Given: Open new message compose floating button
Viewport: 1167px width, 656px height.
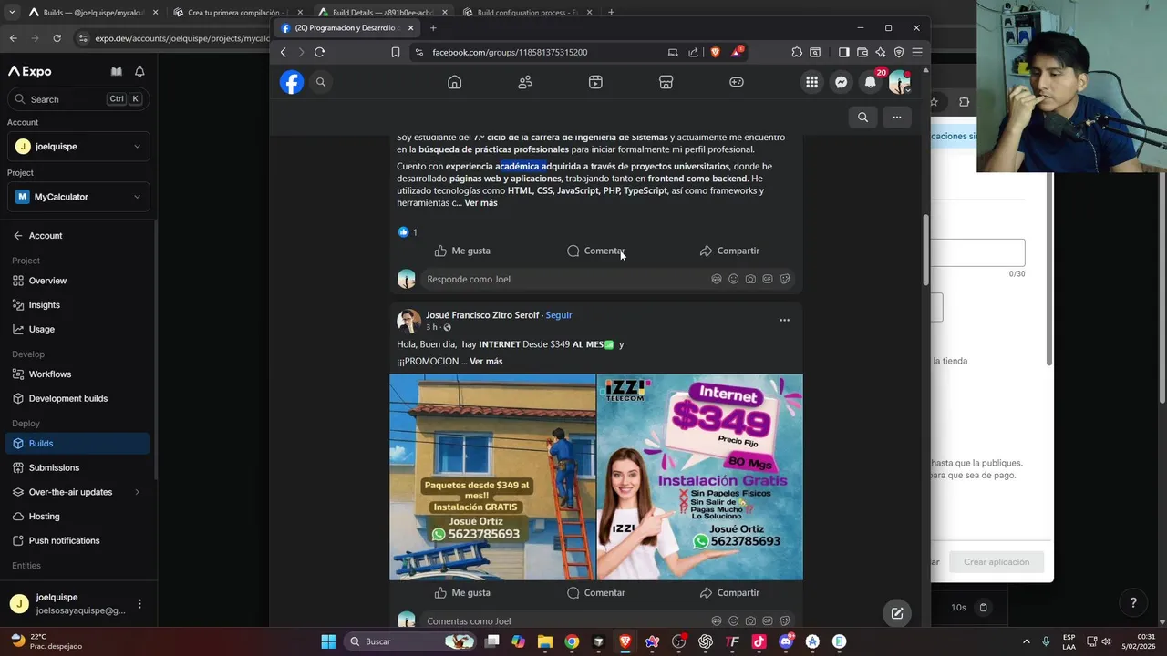Looking at the screenshot, I should 897,613.
